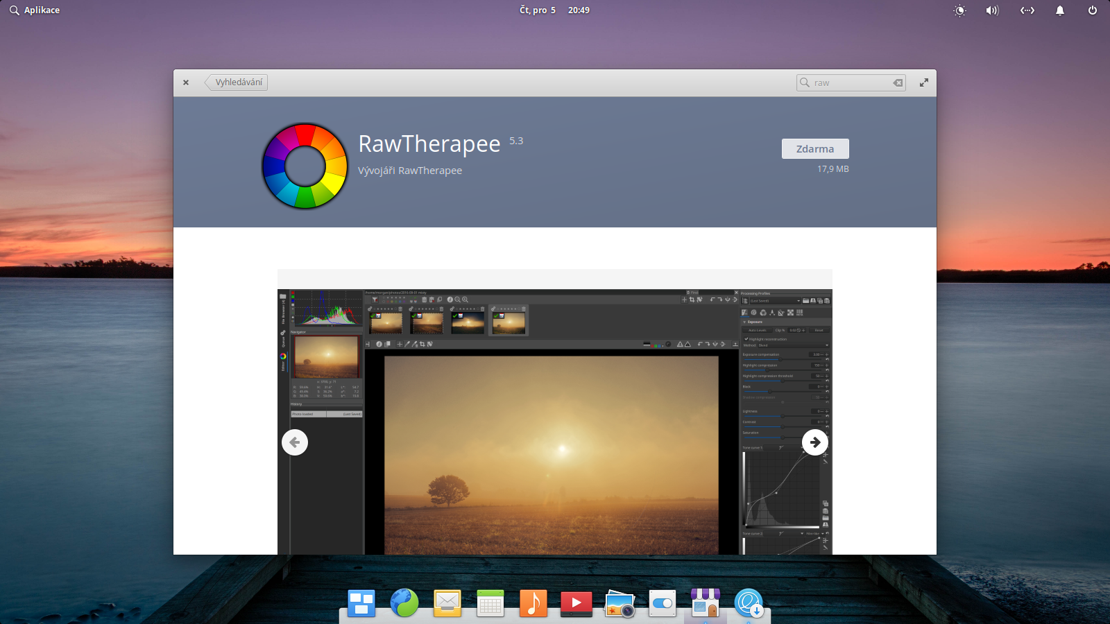
Task: Show the next RawTherapee screenshot arrow
Action: pos(815,442)
